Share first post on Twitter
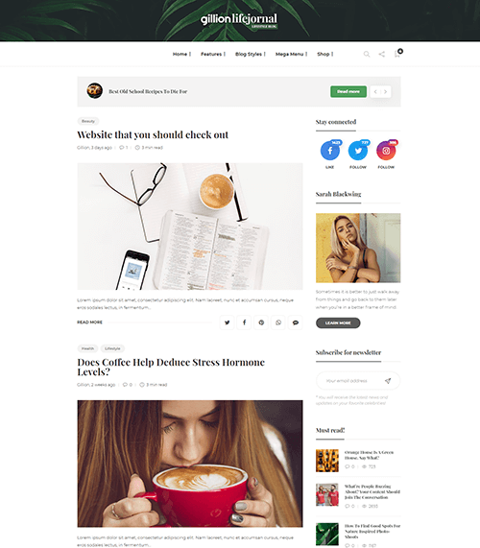Image resolution: width=480 pixels, height=548 pixels. tap(228, 322)
